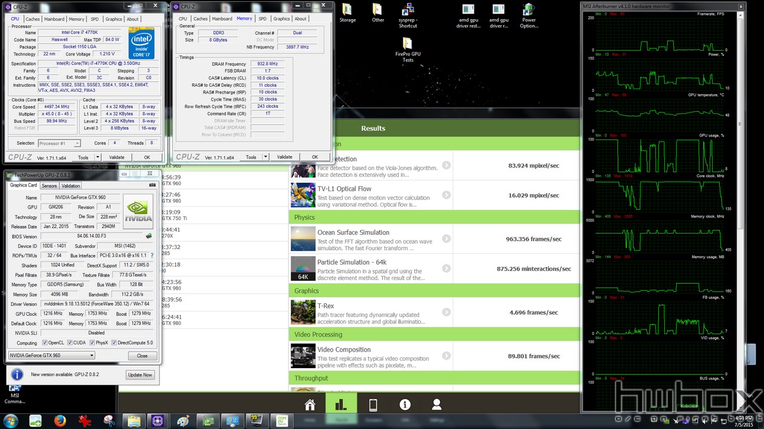Click the GPU-Z screenshot camera icon
The width and height of the screenshot is (764, 429).
152,186
